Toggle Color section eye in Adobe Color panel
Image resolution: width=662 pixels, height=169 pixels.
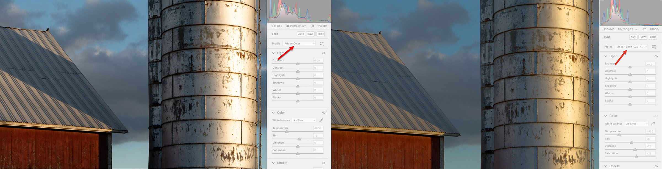[324, 113]
